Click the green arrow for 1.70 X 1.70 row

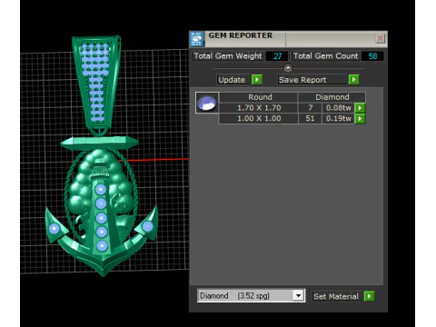(360, 108)
